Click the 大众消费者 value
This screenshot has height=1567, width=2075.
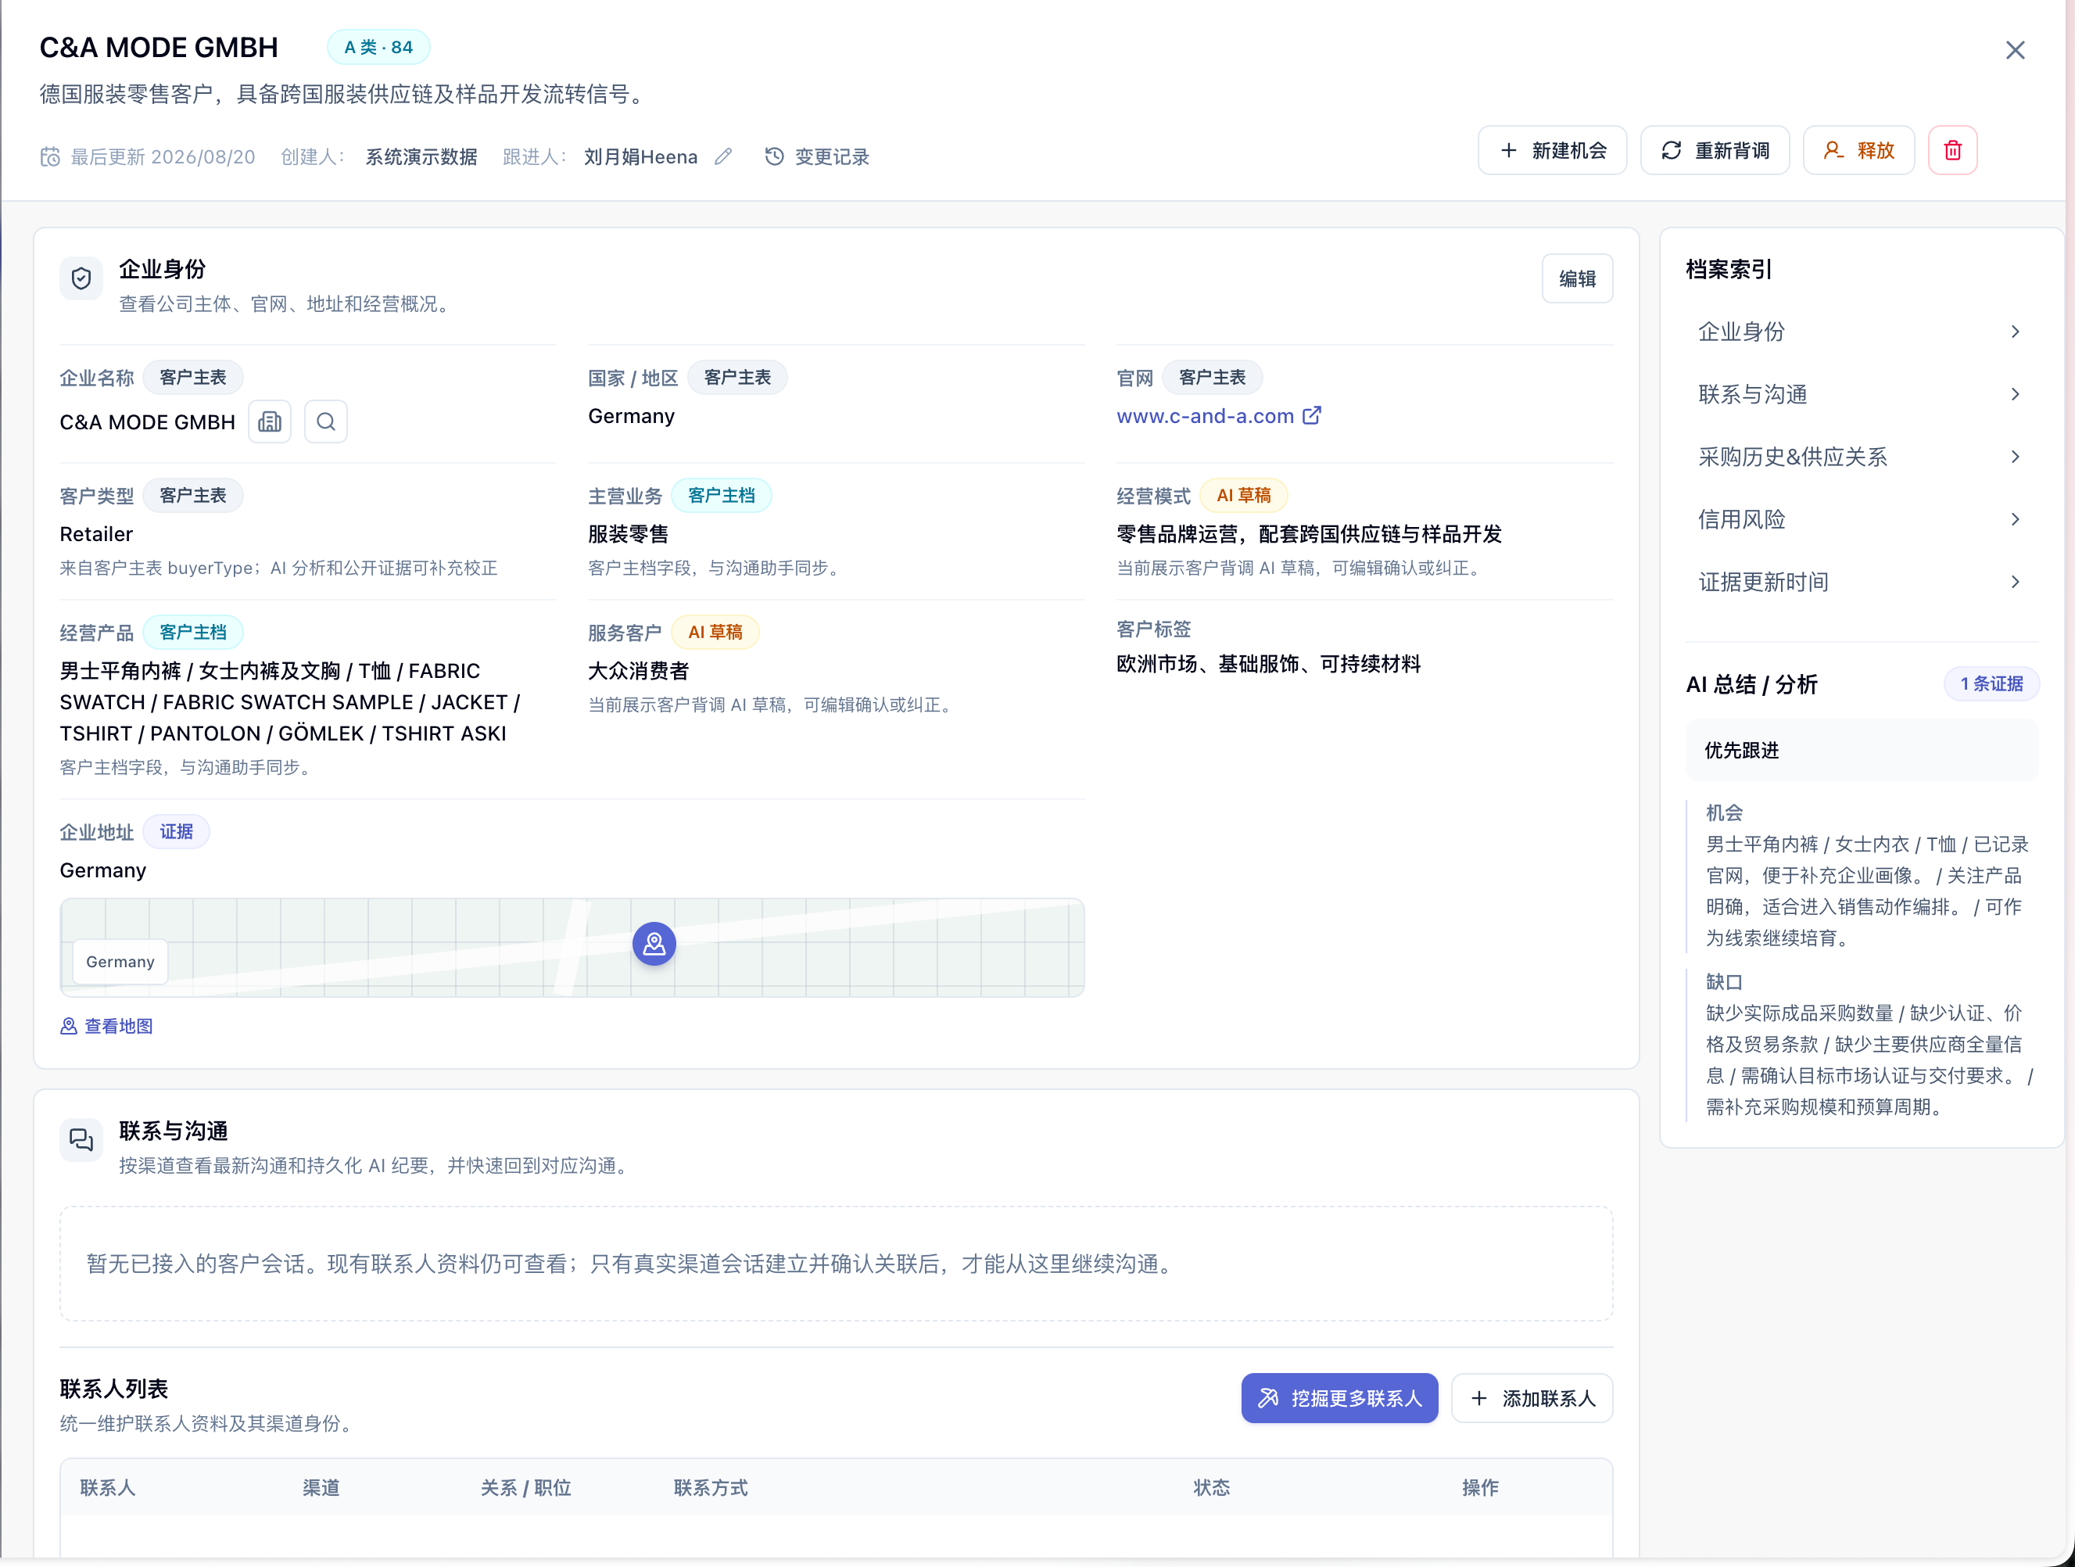(638, 672)
